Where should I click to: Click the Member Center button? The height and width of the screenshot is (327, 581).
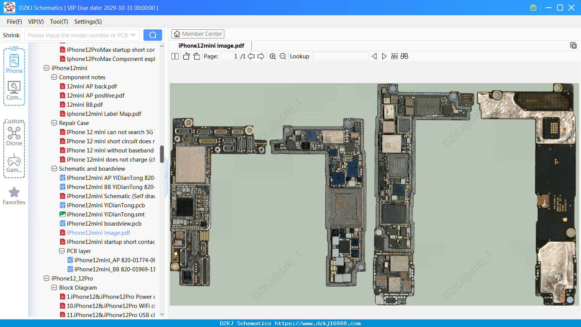point(198,34)
